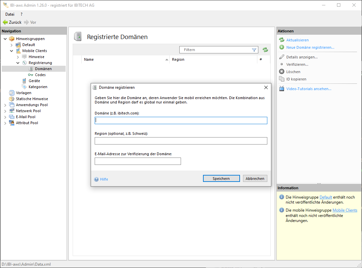Click the Aktualisieren action icon
This screenshot has width=362, height=268.
282,40
